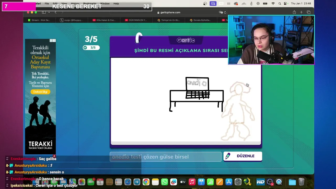The width and height of the screenshot is (336, 189).
Task: Open the Safari share menu
Action: 294,12
